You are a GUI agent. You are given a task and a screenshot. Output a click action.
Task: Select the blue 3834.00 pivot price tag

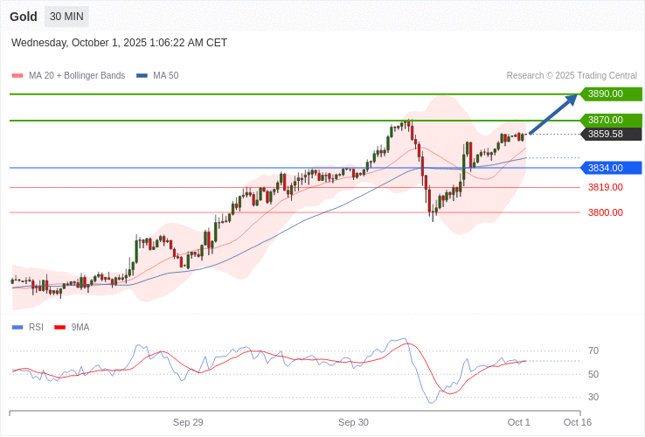point(611,168)
